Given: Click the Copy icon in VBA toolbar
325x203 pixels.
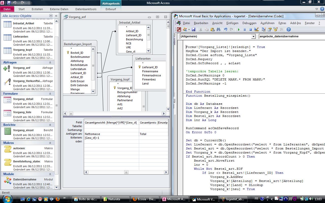Looking at the screenshot, I should tap(206, 29).
